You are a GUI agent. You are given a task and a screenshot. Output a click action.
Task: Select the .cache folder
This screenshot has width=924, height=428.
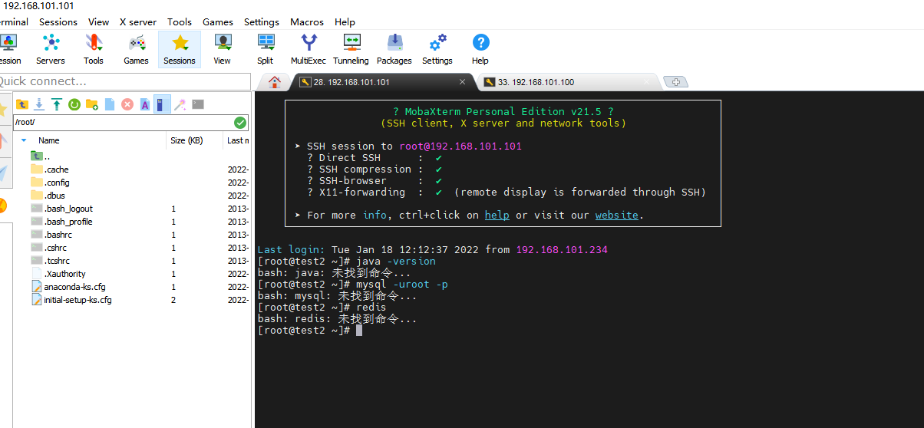[x=49, y=170]
